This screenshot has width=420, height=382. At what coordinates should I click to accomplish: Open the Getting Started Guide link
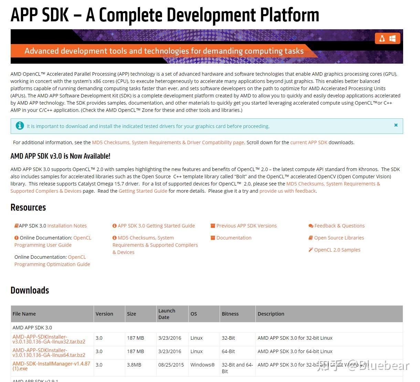(x=143, y=191)
